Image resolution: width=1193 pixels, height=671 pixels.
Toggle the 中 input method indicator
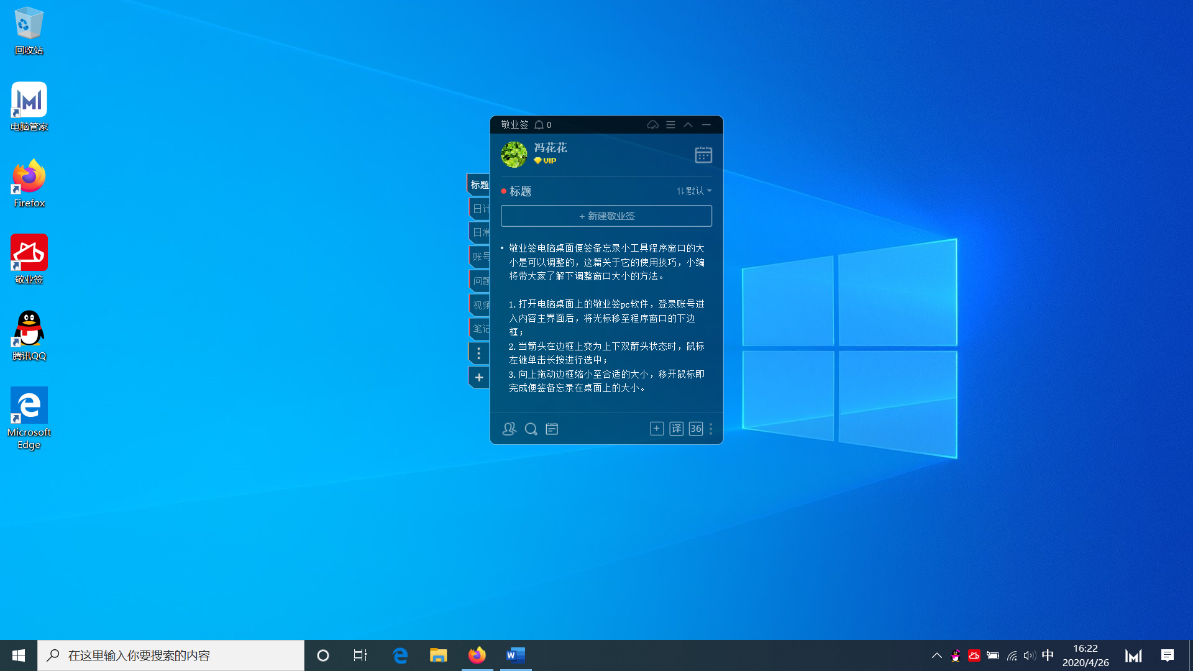pyautogui.click(x=1048, y=655)
